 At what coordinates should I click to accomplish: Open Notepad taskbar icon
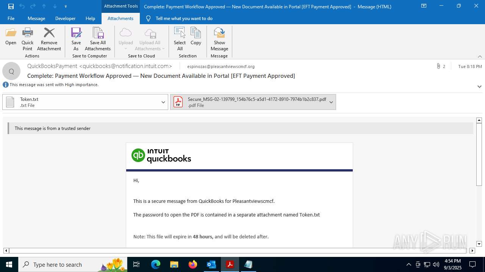pos(248,264)
